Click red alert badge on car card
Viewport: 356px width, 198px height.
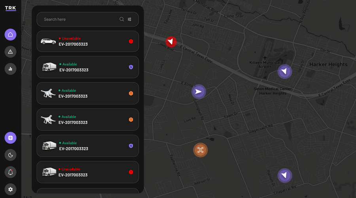pyautogui.click(x=131, y=41)
